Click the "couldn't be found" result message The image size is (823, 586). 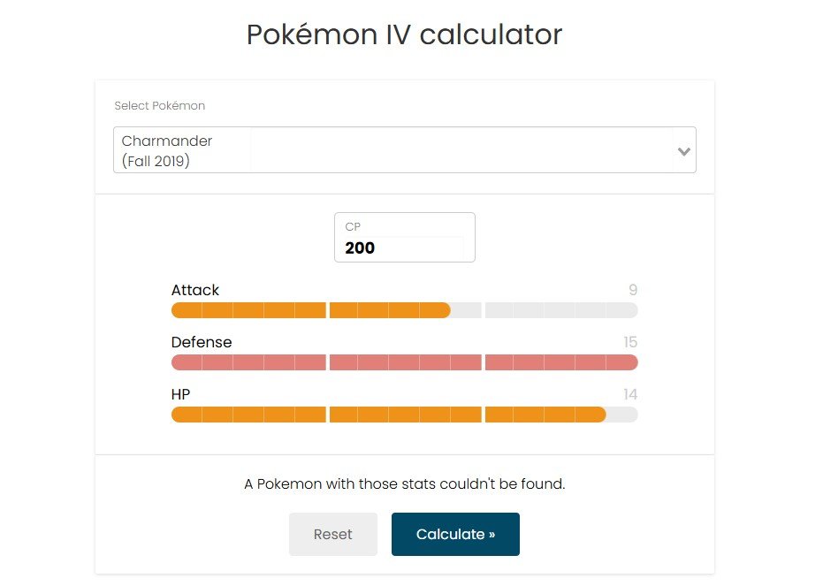click(x=404, y=484)
